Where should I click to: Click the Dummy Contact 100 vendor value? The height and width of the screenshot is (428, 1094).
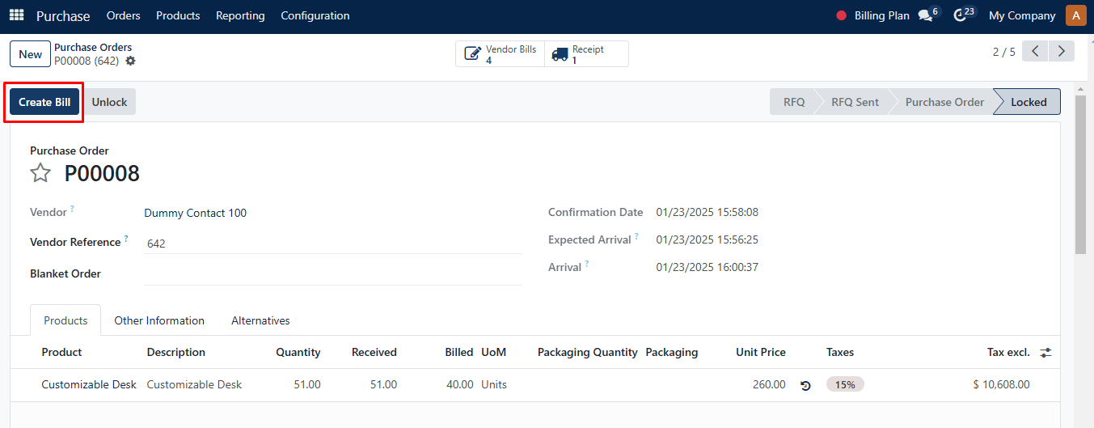click(x=195, y=213)
